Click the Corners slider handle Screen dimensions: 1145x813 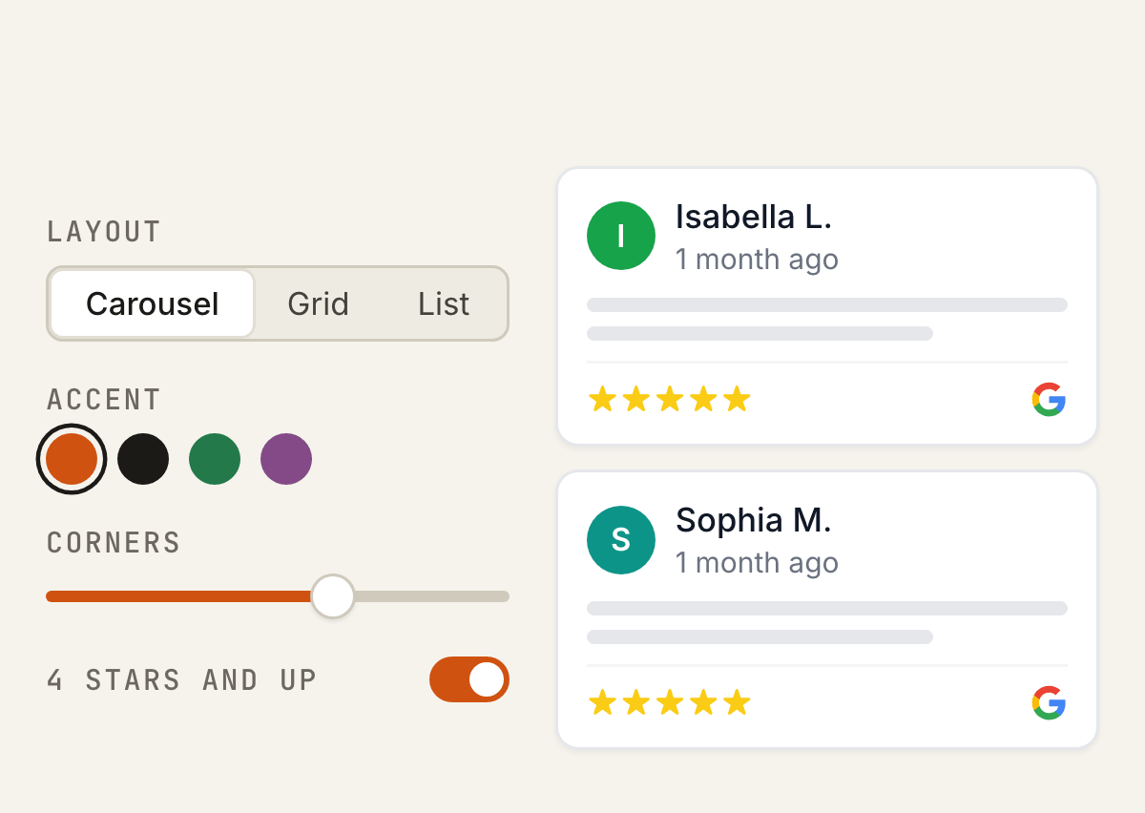[333, 596]
